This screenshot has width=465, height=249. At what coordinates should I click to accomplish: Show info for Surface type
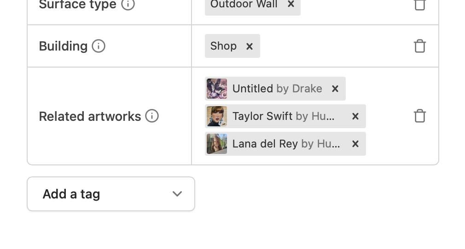(x=128, y=5)
